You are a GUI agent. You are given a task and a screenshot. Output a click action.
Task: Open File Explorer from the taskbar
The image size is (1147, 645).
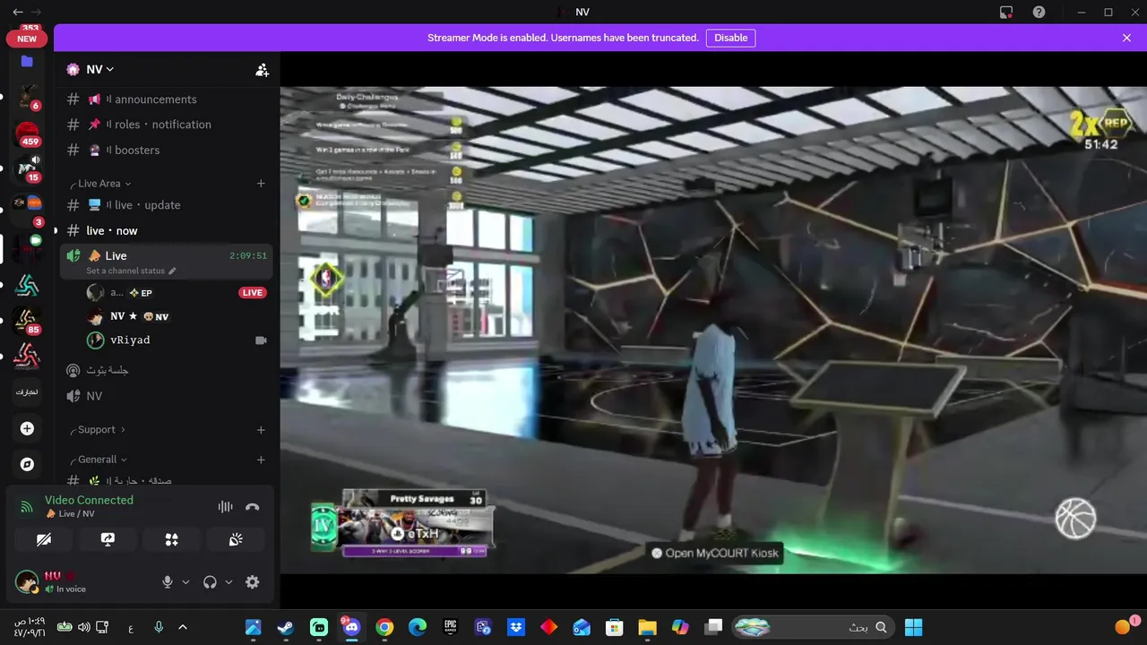[x=647, y=627]
